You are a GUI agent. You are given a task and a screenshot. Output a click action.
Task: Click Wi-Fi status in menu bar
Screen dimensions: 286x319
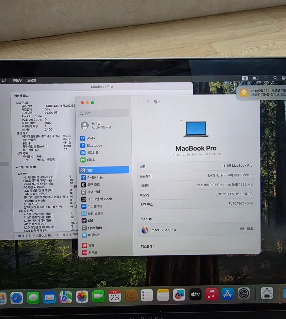click(266, 78)
